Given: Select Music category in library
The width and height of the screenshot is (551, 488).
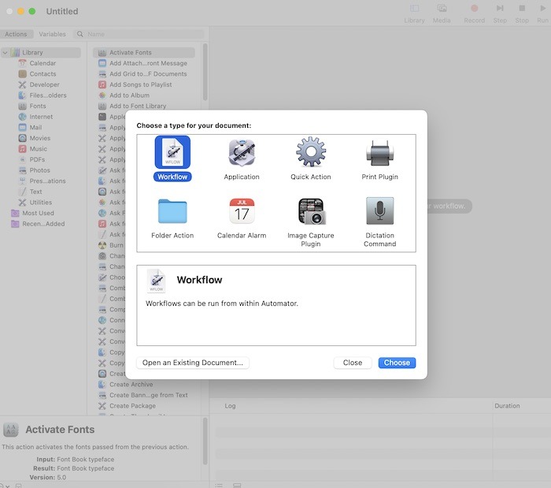Looking at the screenshot, I should pyautogui.click(x=38, y=149).
